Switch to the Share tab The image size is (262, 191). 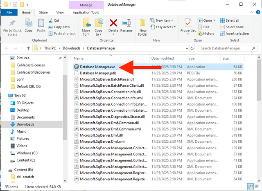tap(43, 12)
